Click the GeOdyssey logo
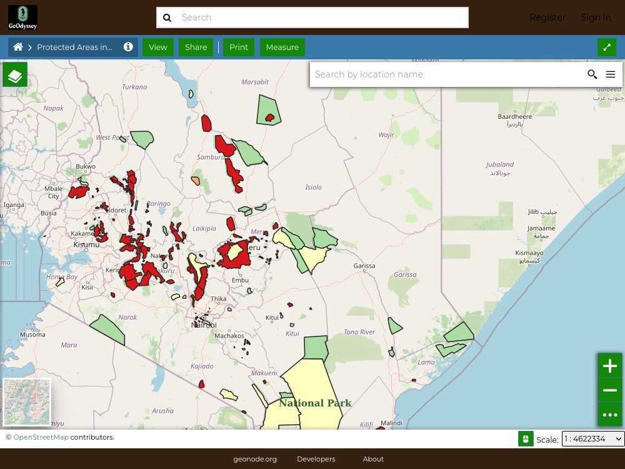The image size is (625, 469). tap(22, 18)
